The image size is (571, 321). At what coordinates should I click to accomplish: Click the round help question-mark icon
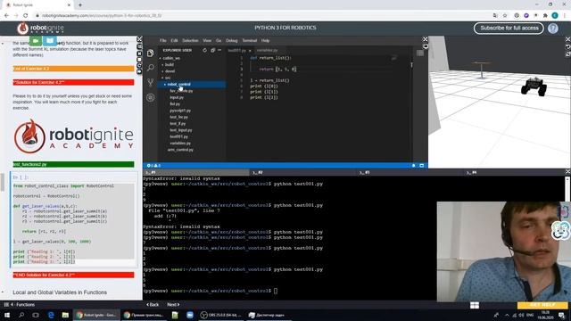(553, 29)
